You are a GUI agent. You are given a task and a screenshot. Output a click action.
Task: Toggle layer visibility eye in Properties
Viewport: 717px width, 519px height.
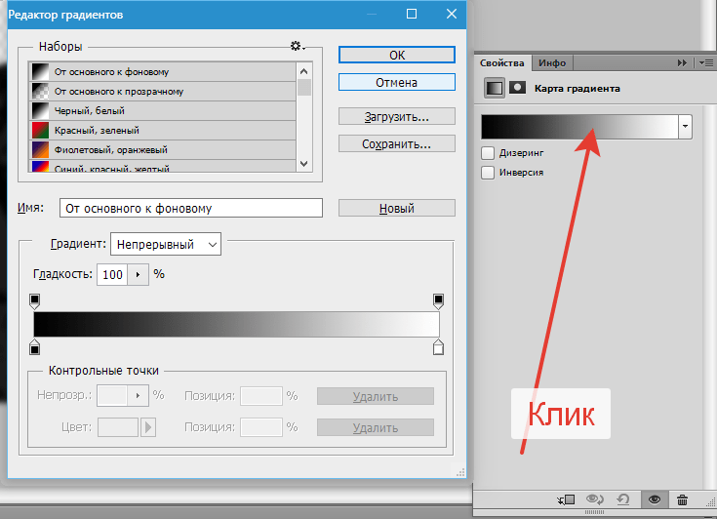pos(655,499)
